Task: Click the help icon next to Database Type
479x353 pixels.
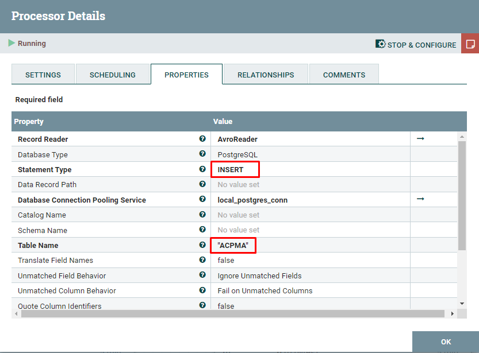Action: pyautogui.click(x=201, y=154)
